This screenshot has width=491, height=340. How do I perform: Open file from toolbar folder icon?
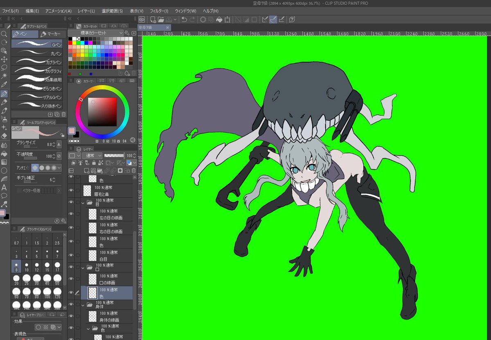point(161,19)
